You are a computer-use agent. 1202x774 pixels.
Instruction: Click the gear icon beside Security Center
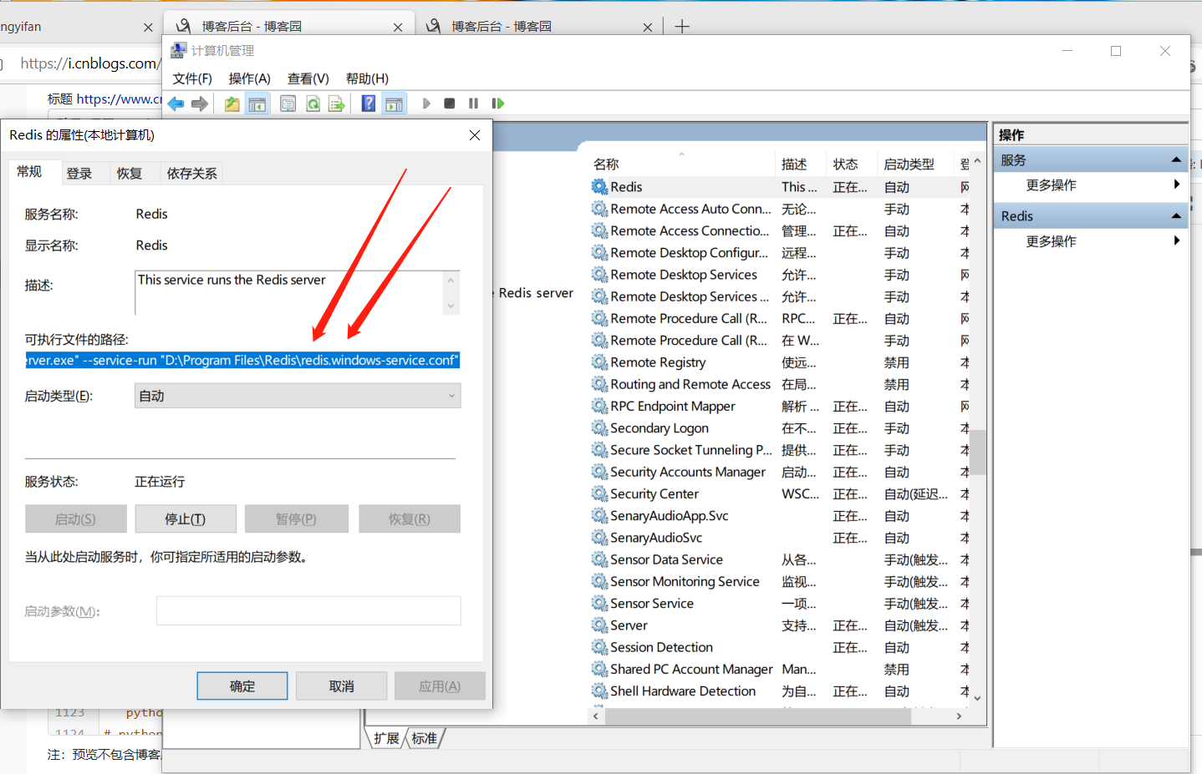pos(599,493)
